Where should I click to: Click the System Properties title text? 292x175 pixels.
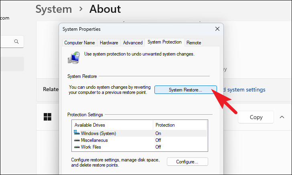(81, 29)
